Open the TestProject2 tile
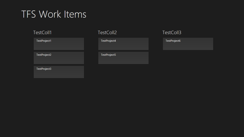 (59, 58)
